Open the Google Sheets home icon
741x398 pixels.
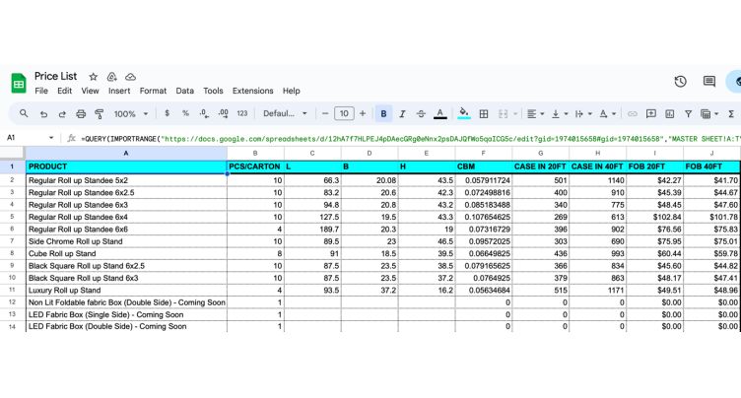[x=19, y=84]
